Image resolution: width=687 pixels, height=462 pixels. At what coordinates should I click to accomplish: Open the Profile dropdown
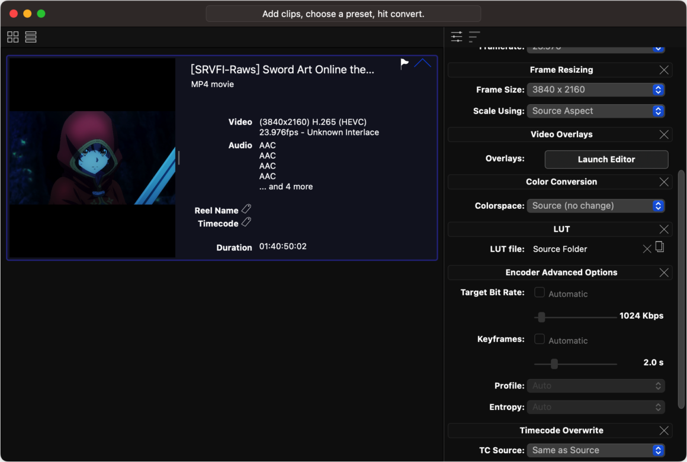click(x=596, y=386)
